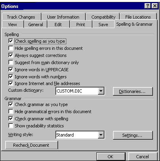
Task: Click the help question mark icon
Action: click(x=148, y=6)
